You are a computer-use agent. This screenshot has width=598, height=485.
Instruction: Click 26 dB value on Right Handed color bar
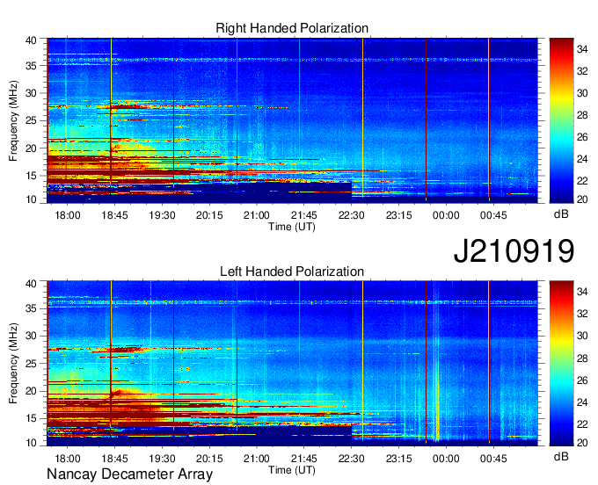pyautogui.click(x=582, y=137)
